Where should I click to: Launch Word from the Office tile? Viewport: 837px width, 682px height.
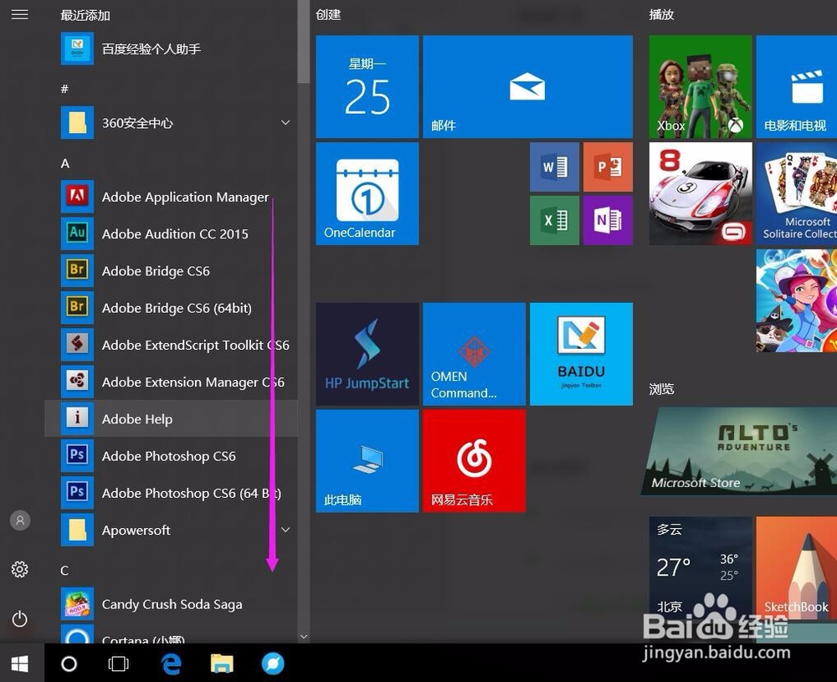coord(555,167)
